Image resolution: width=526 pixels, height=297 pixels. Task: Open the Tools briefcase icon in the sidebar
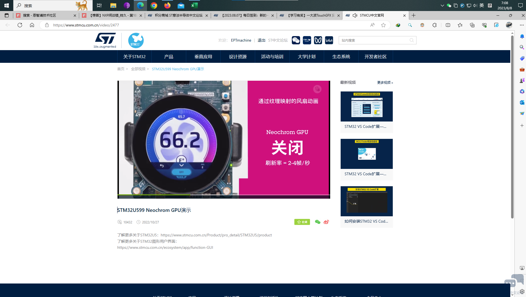522,69
